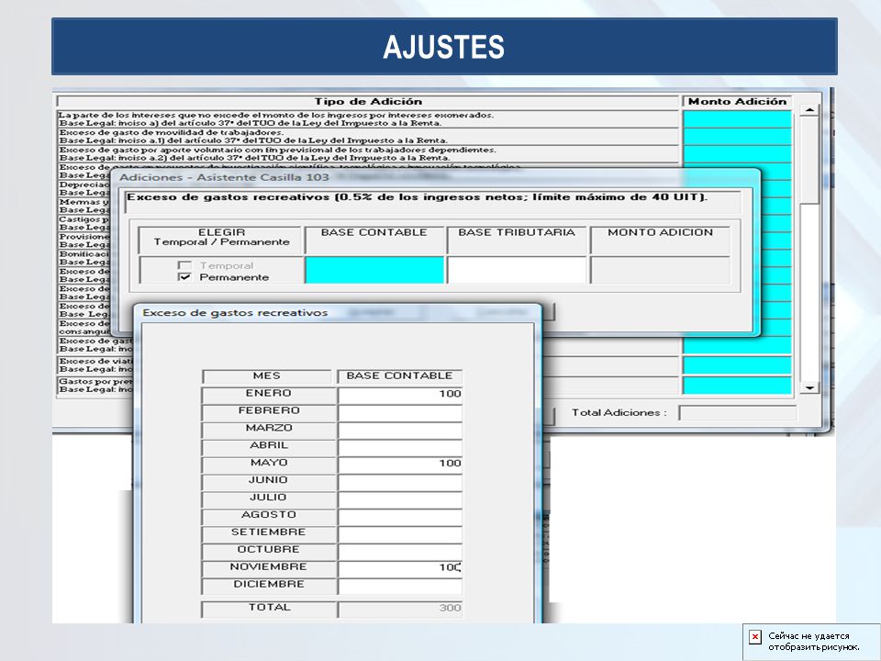This screenshot has width=881, height=661.
Task: Click the FEBRERO base contable field
Action: 400,411
